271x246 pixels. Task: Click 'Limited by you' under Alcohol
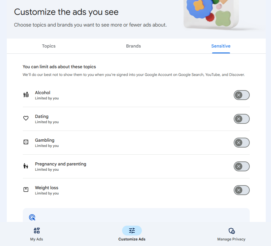(x=47, y=98)
